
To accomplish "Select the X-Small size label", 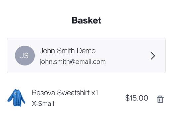I will tap(43, 104).
